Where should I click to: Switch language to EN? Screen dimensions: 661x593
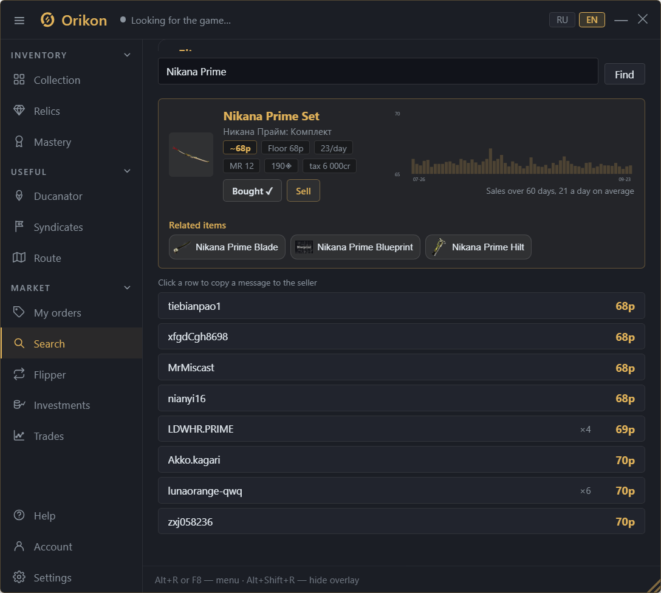pyautogui.click(x=592, y=20)
